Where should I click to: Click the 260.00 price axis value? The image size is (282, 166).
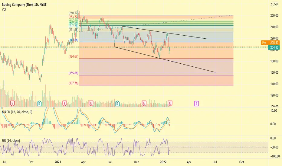pos(274,16)
